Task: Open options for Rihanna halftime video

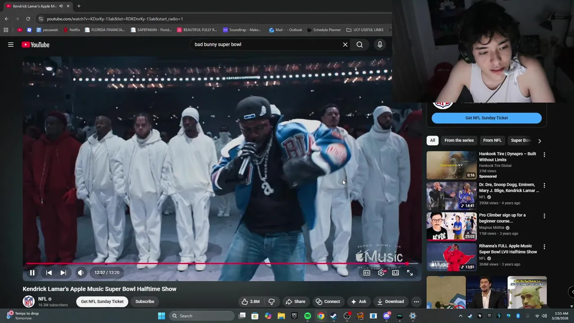Action: (x=544, y=247)
